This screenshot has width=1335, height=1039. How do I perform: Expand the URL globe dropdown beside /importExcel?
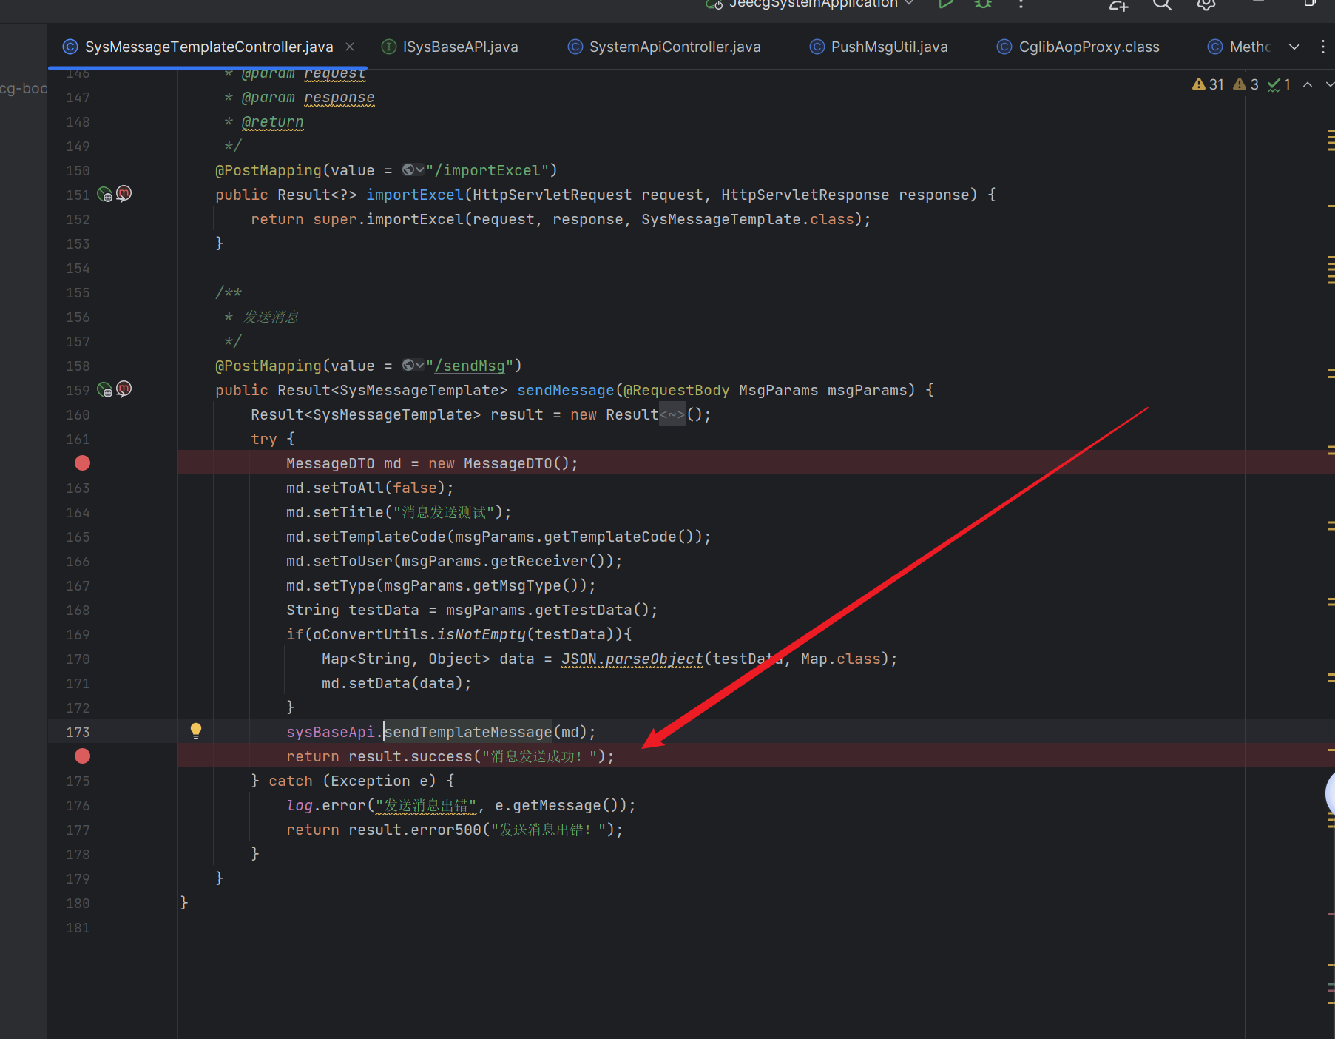(413, 170)
